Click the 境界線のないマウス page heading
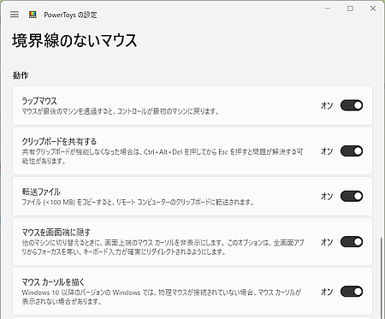The height and width of the screenshot is (319, 385). pos(74,40)
